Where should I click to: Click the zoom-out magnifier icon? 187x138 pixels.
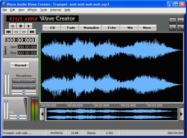tap(172, 28)
